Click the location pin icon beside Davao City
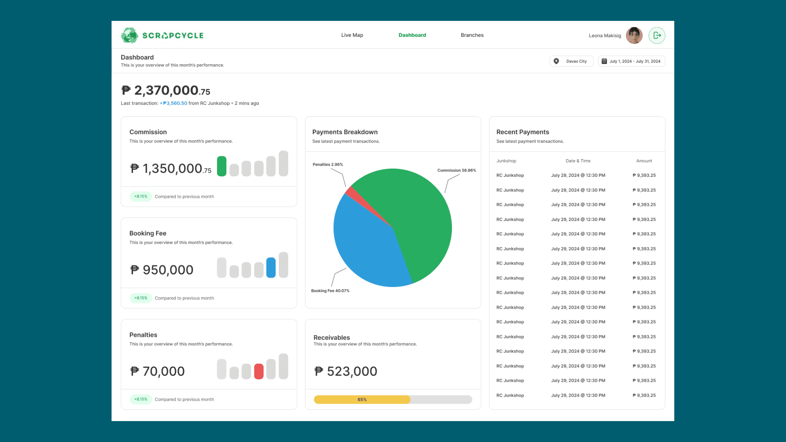The height and width of the screenshot is (442, 786). pos(557,61)
